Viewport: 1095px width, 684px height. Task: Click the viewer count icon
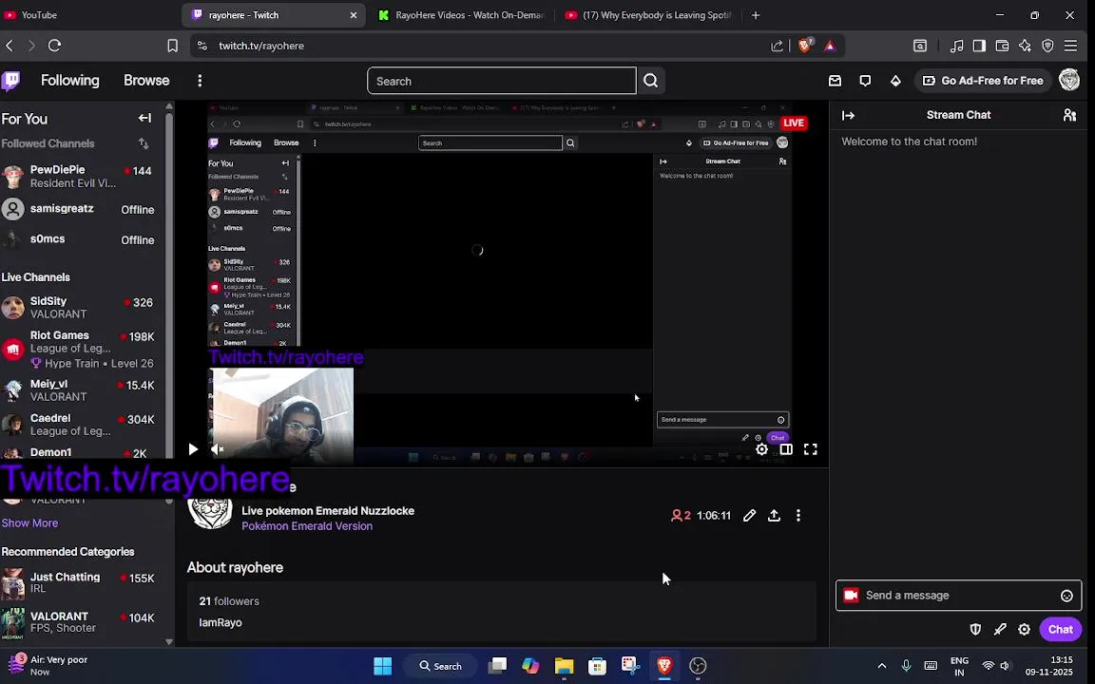pos(676,516)
